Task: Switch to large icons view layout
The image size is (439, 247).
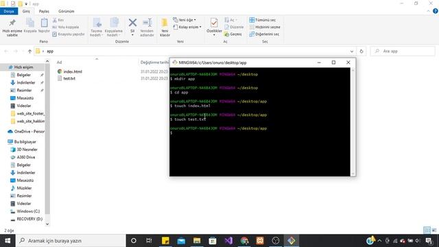Action: click(x=434, y=231)
